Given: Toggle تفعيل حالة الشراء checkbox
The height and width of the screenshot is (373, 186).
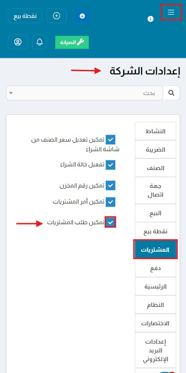Looking at the screenshot, I should (110, 165).
